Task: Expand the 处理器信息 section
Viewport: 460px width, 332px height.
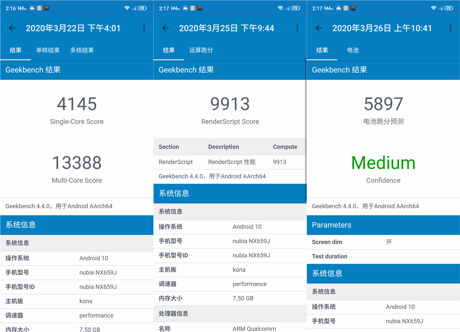Action: point(230,314)
